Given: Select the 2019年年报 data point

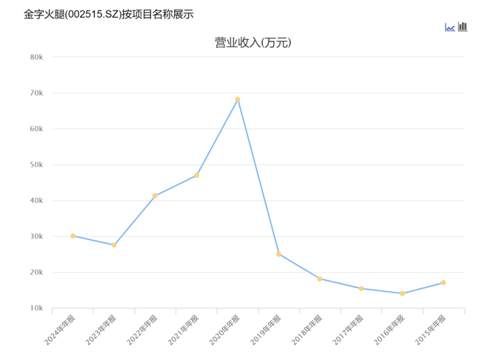Looking at the screenshot, I should [x=278, y=254].
